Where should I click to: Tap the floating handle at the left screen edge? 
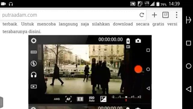pos(1,102)
